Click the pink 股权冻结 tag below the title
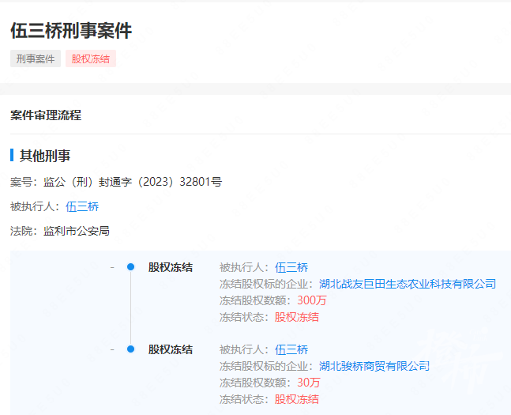This screenshot has width=511, height=415. [92, 58]
